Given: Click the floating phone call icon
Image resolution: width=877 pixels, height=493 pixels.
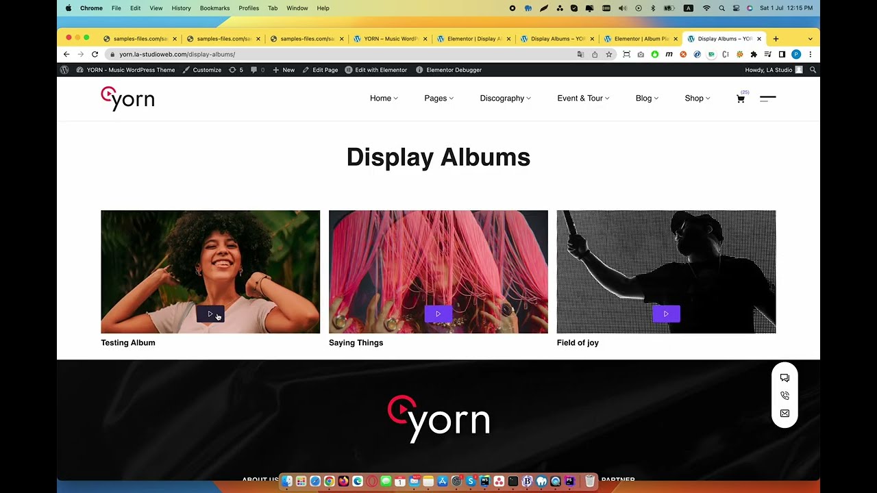Looking at the screenshot, I should tap(785, 396).
